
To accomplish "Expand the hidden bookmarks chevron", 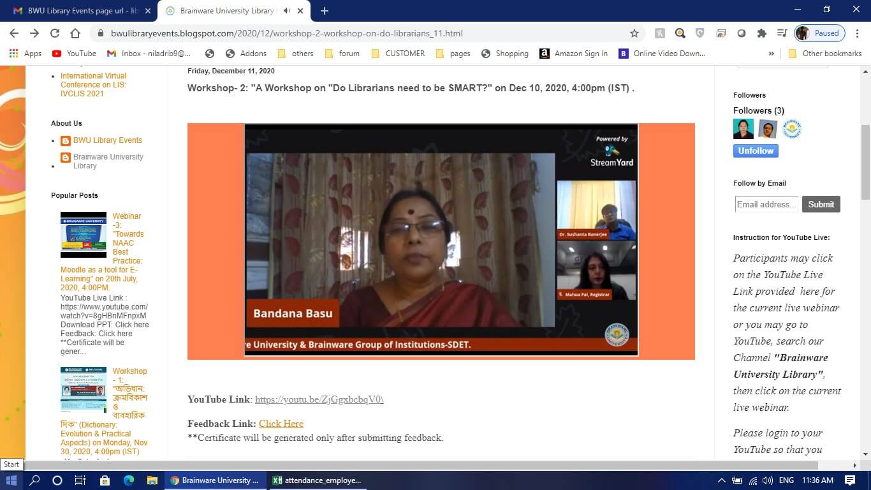I will tap(771, 54).
